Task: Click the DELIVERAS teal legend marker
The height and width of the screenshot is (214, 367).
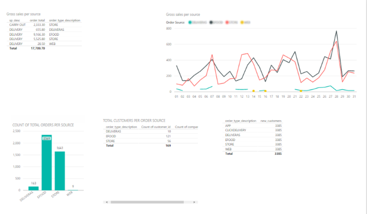Action: point(190,22)
